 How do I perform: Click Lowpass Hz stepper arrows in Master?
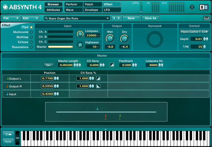(x=161, y=65)
